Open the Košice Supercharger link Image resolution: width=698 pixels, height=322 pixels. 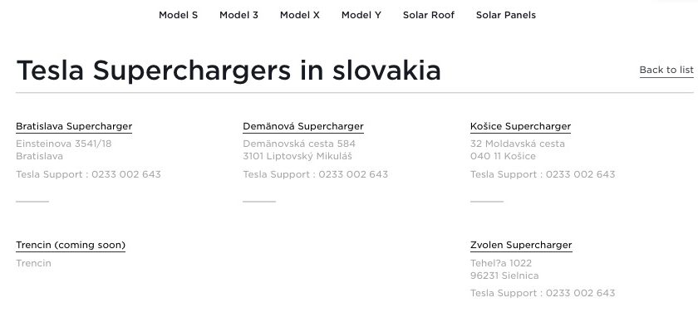(x=520, y=126)
